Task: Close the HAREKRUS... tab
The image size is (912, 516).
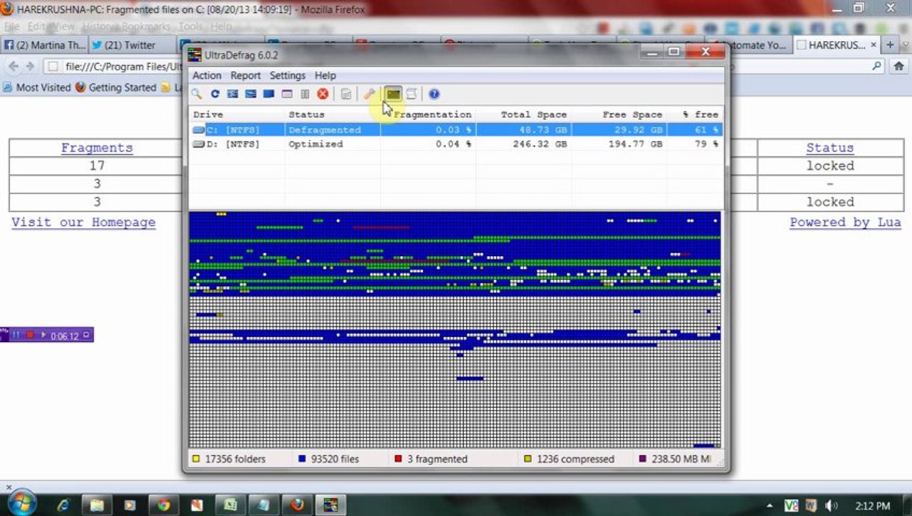Action: pyautogui.click(x=873, y=44)
